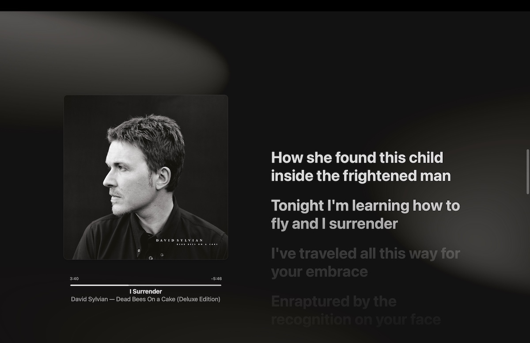The width and height of the screenshot is (530, 343).
Task: Seek by clicking the unplayed progress bar portion
Action: 175,285
